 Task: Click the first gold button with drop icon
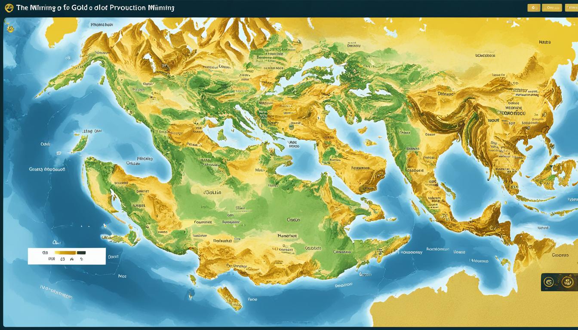click(x=533, y=8)
